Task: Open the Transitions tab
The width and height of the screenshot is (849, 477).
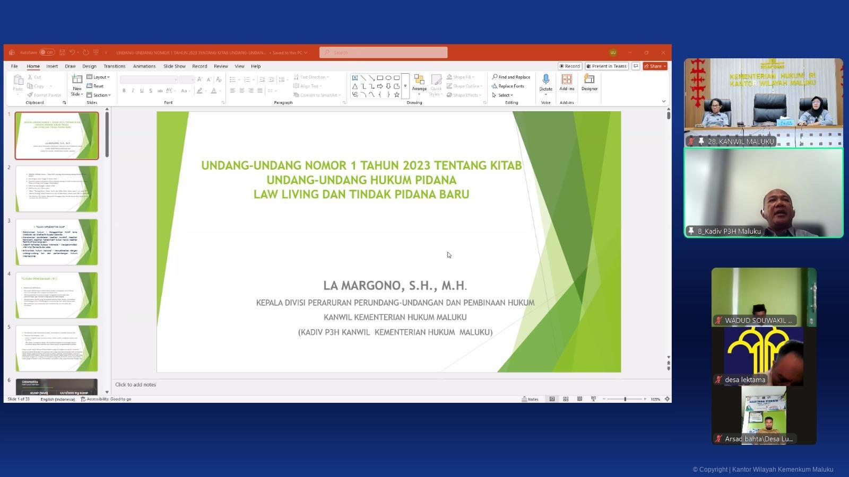Action: pos(114,66)
